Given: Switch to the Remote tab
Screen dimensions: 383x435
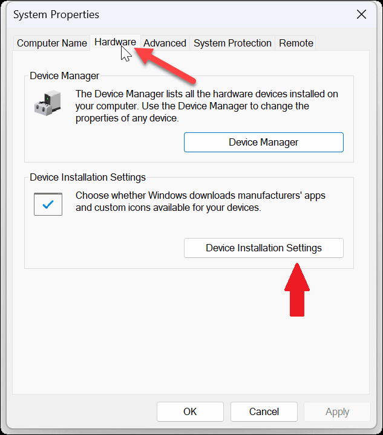Looking at the screenshot, I should (296, 43).
